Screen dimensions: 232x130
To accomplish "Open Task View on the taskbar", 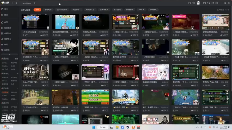I will 112,127.
